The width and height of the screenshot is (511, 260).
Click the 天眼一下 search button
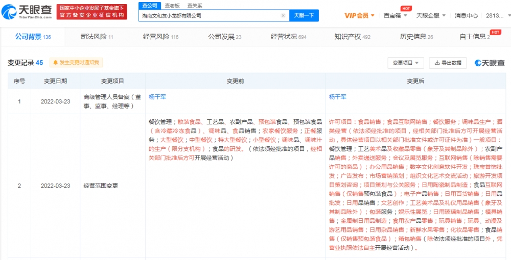304,15
